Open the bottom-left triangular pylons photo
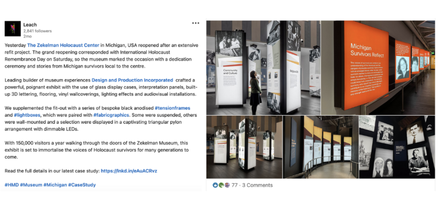Viewport: 439px width, 205px height. (244, 147)
